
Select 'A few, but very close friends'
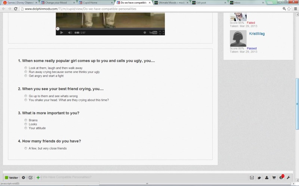[x=26, y=148]
